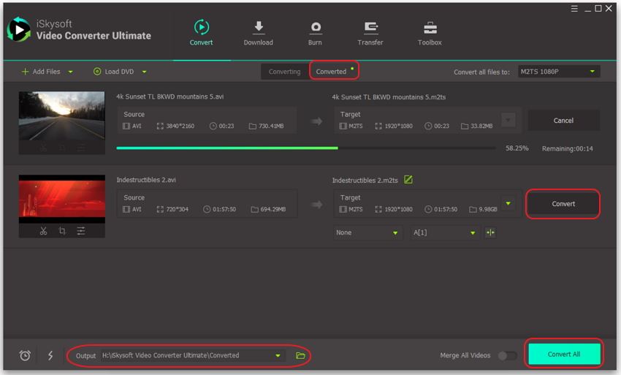The height and width of the screenshot is (375, 621).
Task: Click the crop icon under Indestructibles thumbnail
Action: [x=62, y=231]
